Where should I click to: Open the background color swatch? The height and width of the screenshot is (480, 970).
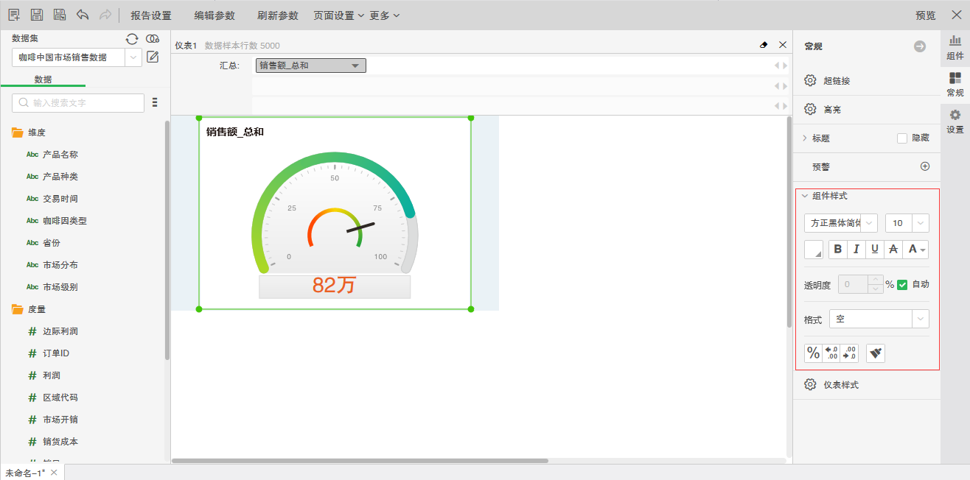[x=813, y=250]
